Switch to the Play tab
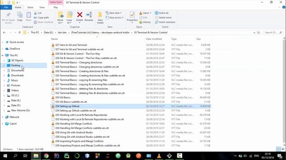Image resolution: width=286 pixels, height=160 pixels. point(55,7)
